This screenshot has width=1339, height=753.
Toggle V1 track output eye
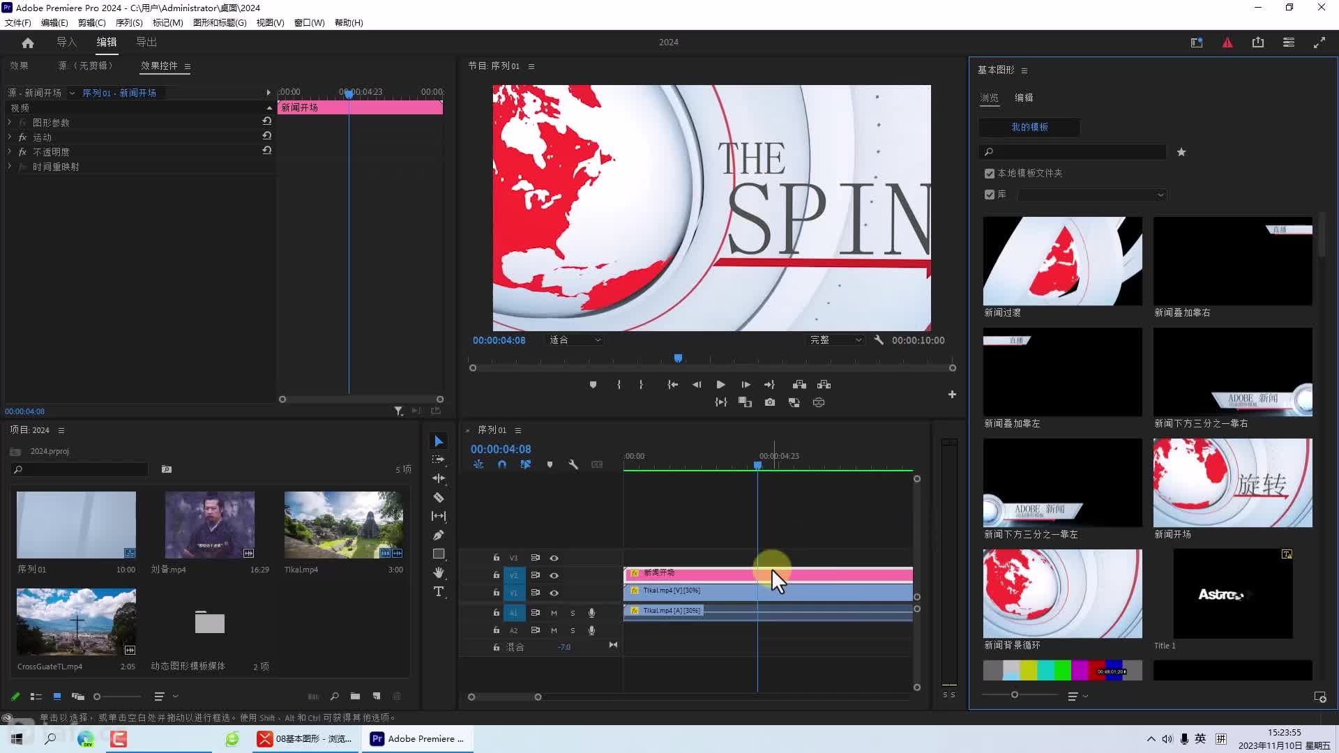(x=554, y=593)
